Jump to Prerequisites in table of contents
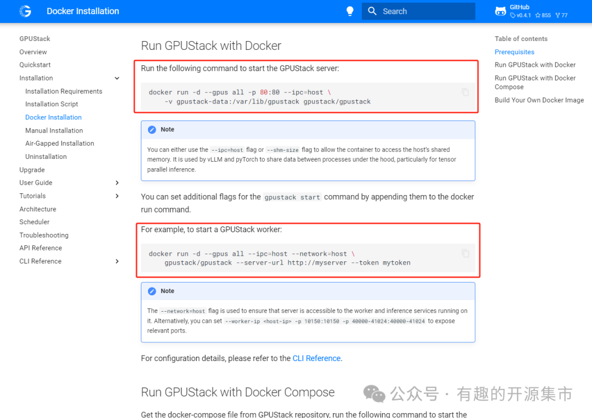 (514, 52)
